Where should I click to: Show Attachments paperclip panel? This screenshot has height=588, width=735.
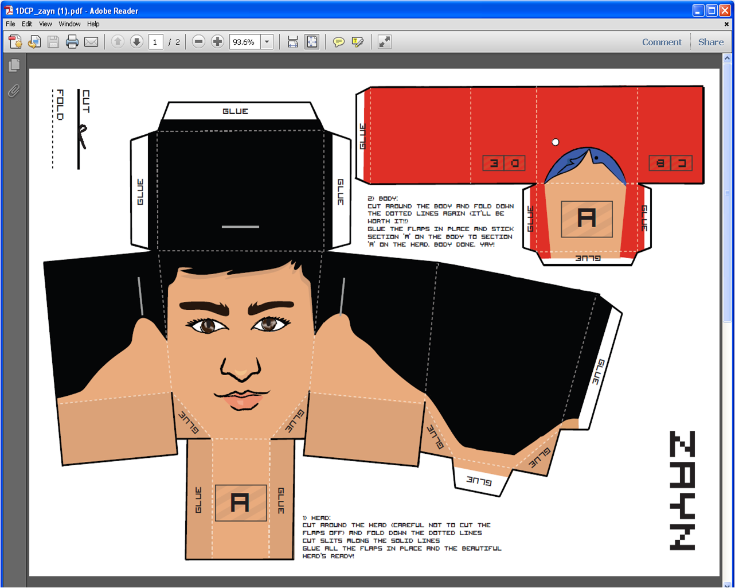pyautogui.click(x=14, y=91)
